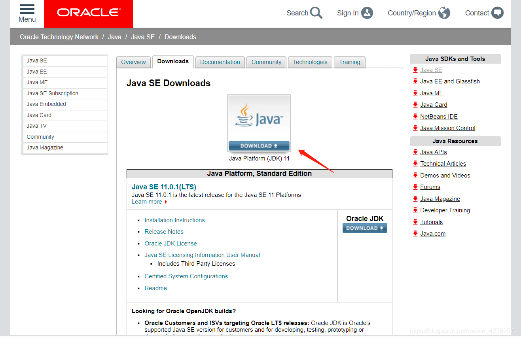Open the Oracle JDK License link
The width and height of the screenshot is (521, 338).
(171, 244)
